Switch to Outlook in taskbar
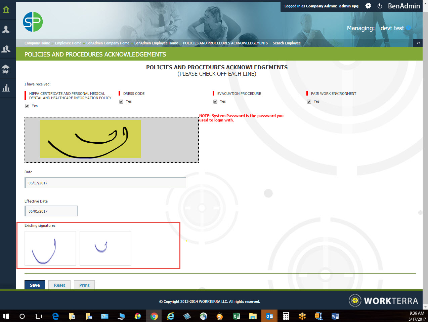The image size is (428, 322). coord(269,316)
